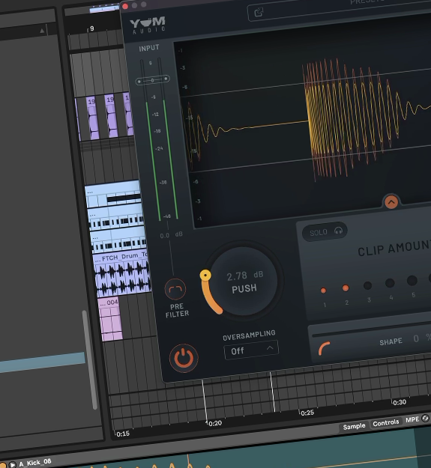Viewport: 431px width, 468px height.
Task: Click the orange shape curve icon
Action: 324,348
